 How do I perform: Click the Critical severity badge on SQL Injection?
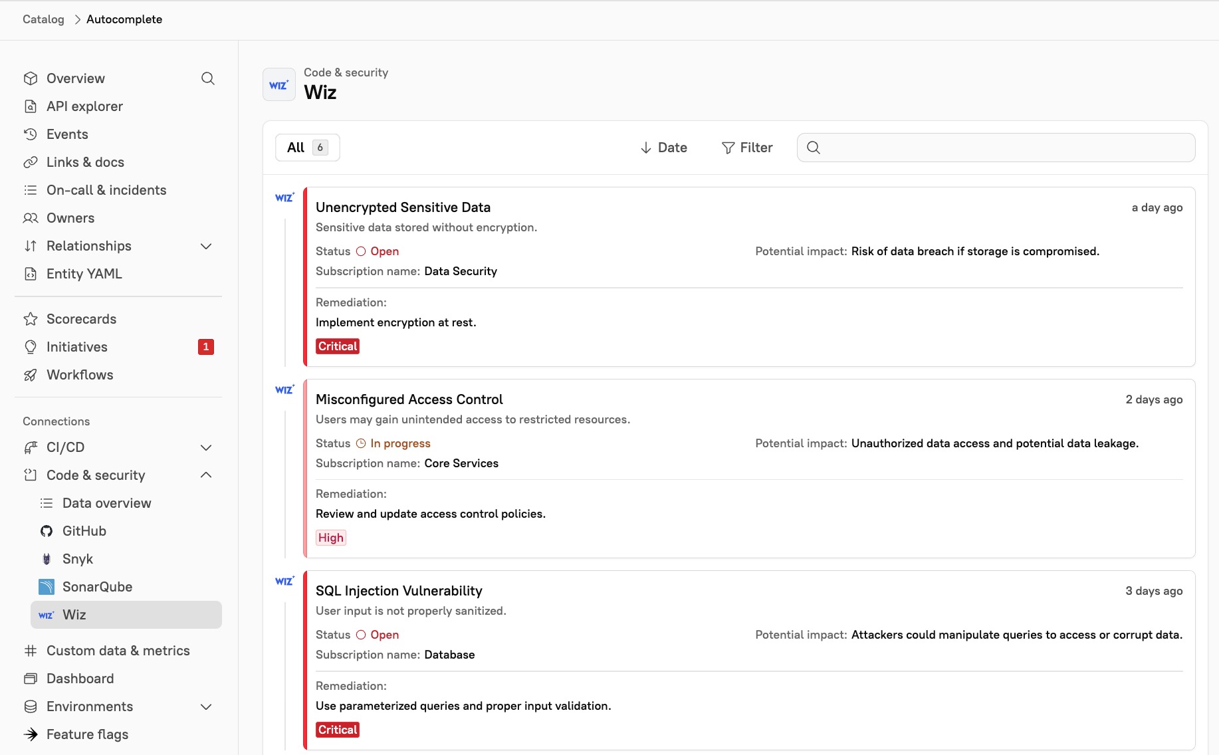(338, 729)
